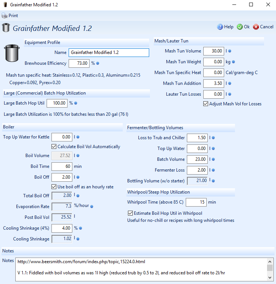Click the Mash Tun Addition field
The height and width of the screenshot is (284, 276).
(214, 83)
